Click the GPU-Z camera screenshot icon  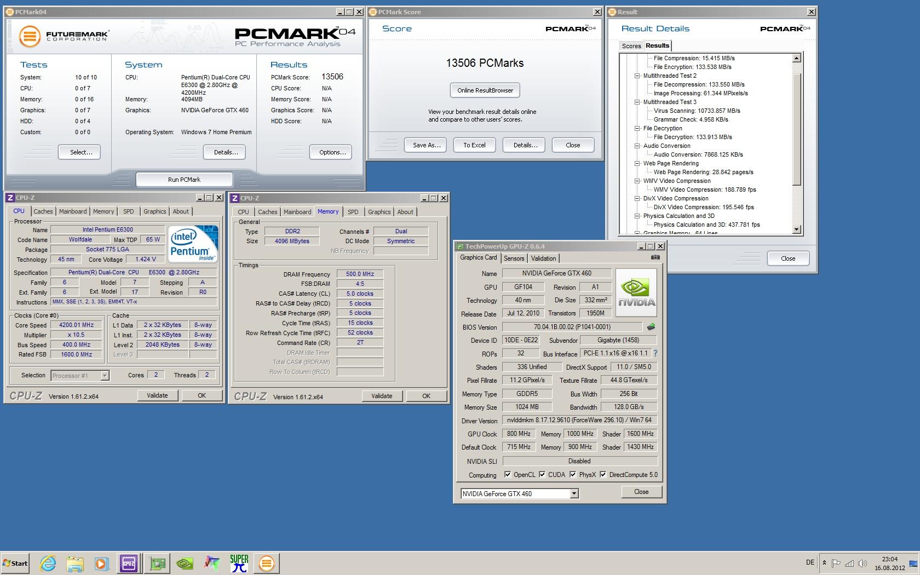pos(656,257)
